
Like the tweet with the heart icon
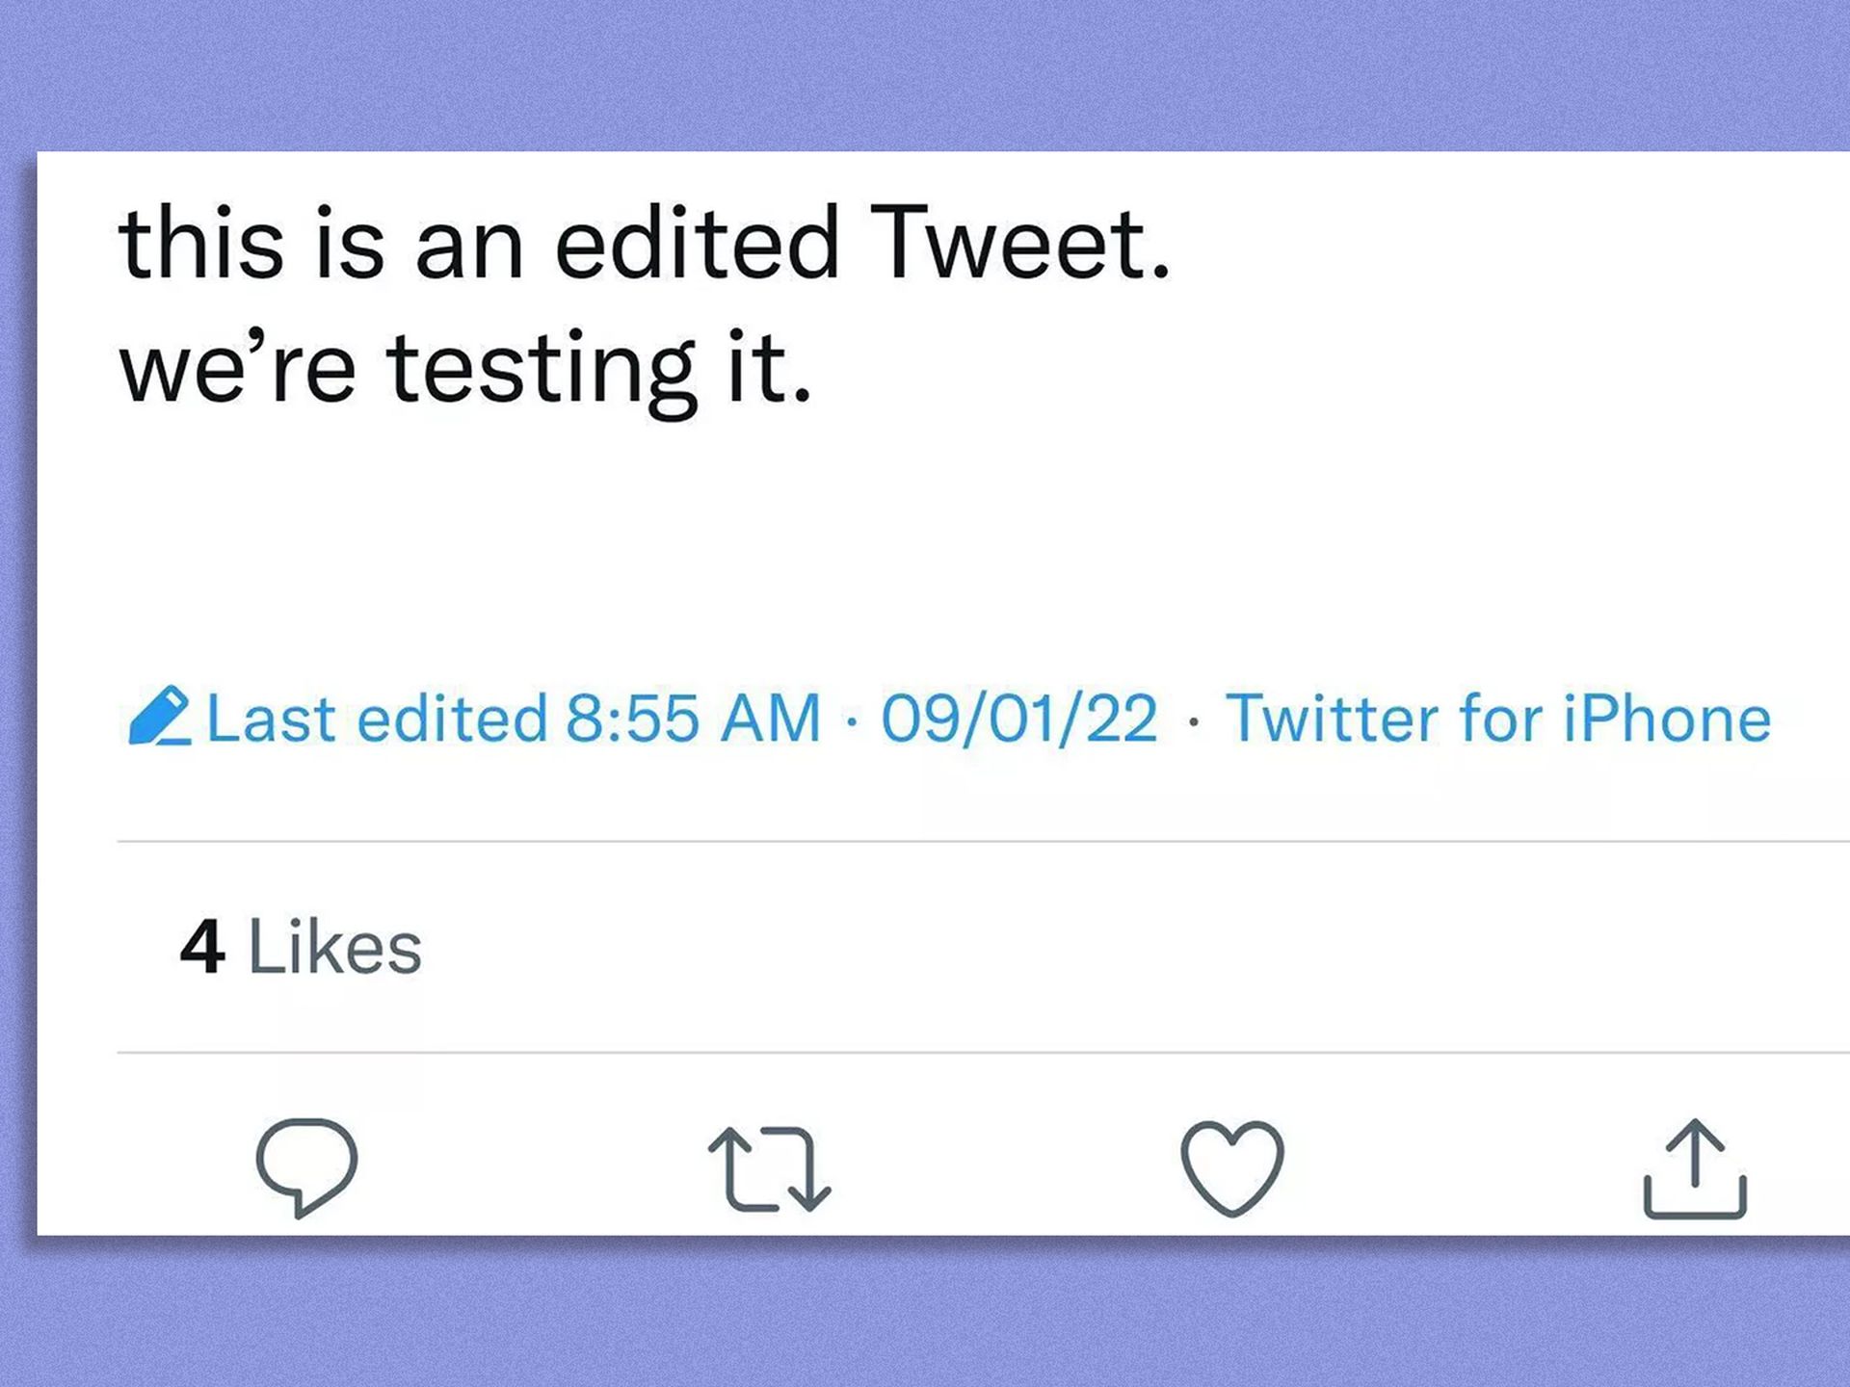[x=1231, y=1167]
